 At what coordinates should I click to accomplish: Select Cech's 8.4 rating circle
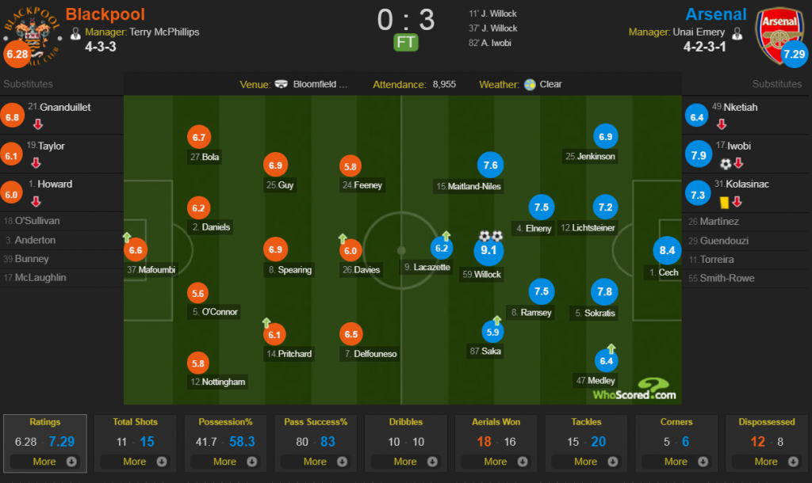tap(667, 251)
